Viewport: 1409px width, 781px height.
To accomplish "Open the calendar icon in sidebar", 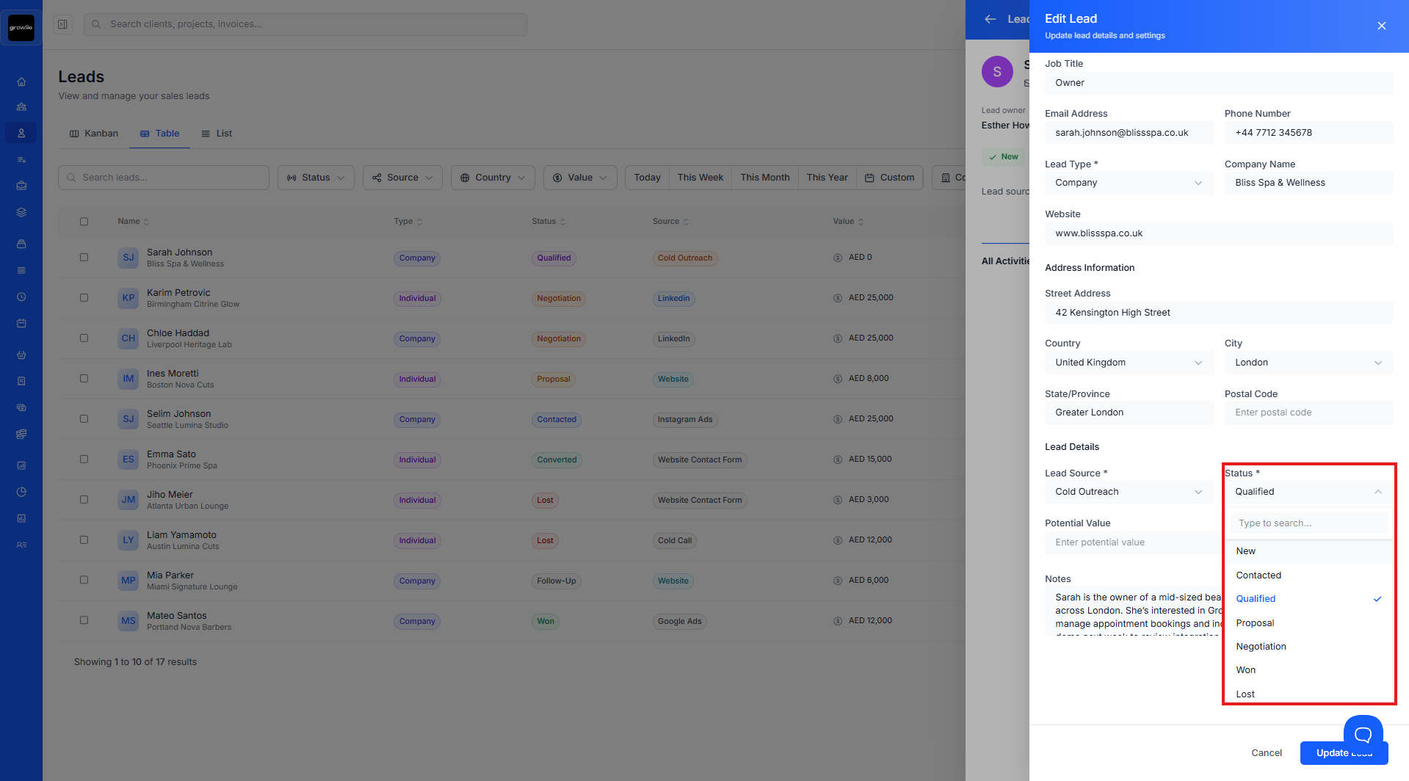I will coord(21,323).
